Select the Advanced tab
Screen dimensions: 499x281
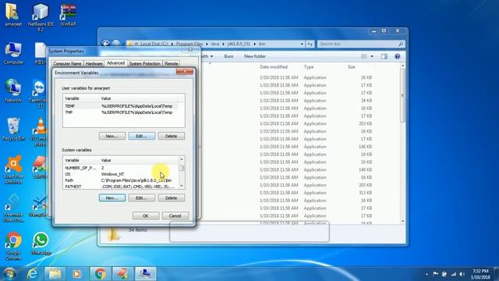tap(115, 62)
